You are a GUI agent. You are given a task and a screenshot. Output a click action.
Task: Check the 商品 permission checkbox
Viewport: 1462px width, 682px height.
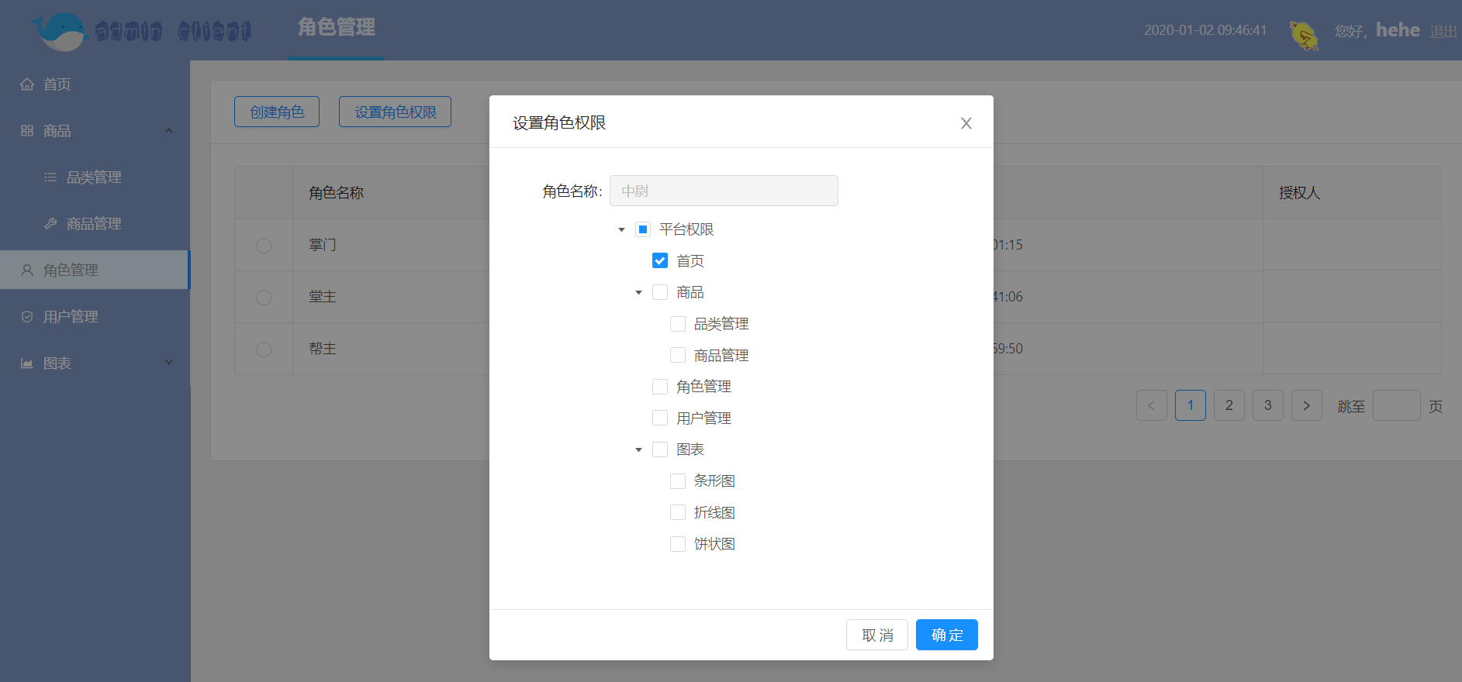(660, 292)
